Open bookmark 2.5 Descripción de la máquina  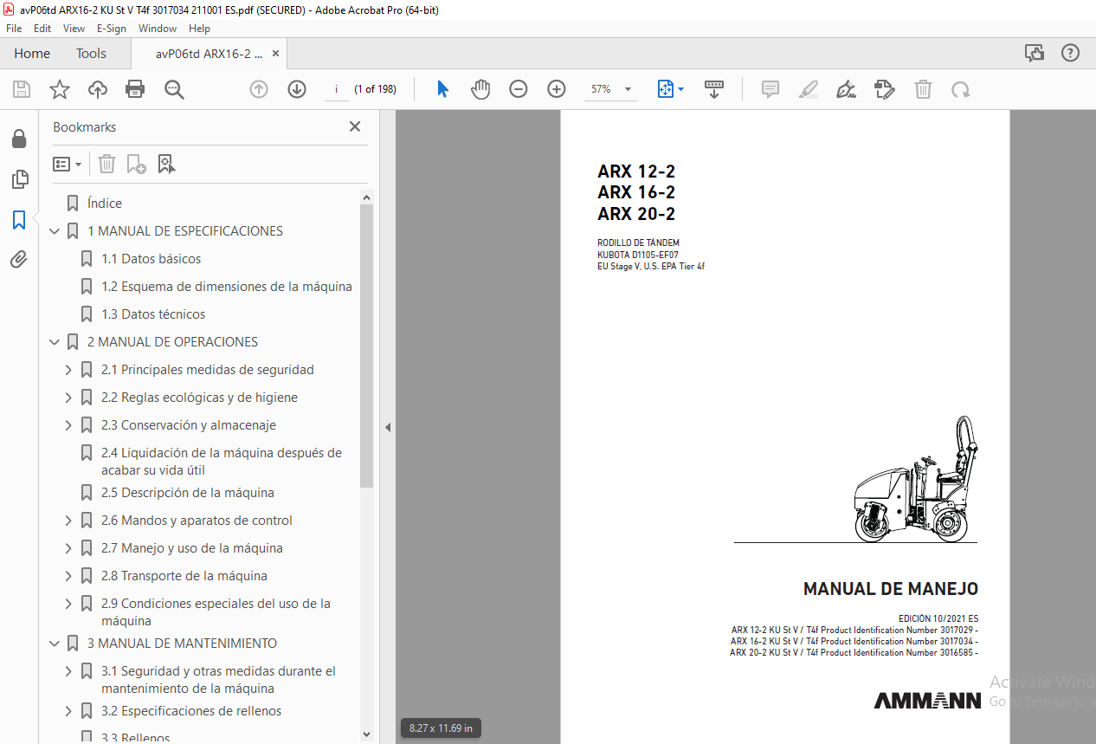(187, 493)
